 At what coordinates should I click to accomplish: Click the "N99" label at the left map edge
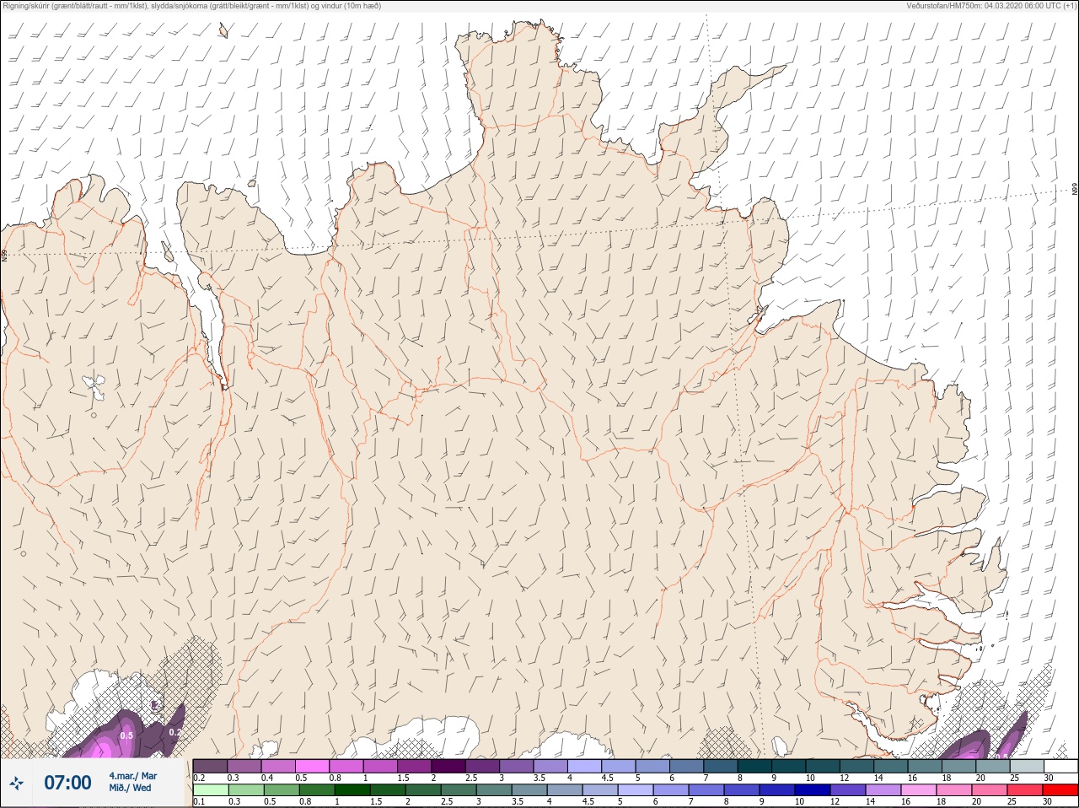4,255
